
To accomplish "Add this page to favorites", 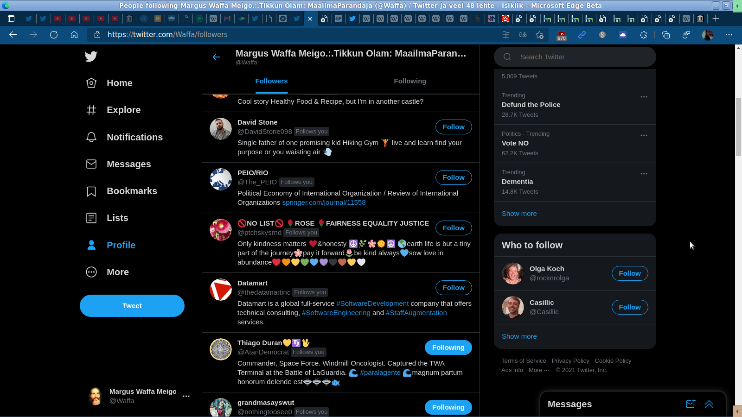I will [539, 35].
